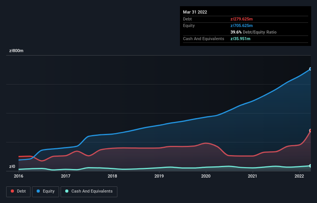Click the Equity row label in tooltip
The width and height of the screenshot is (317, 203).
189,25
